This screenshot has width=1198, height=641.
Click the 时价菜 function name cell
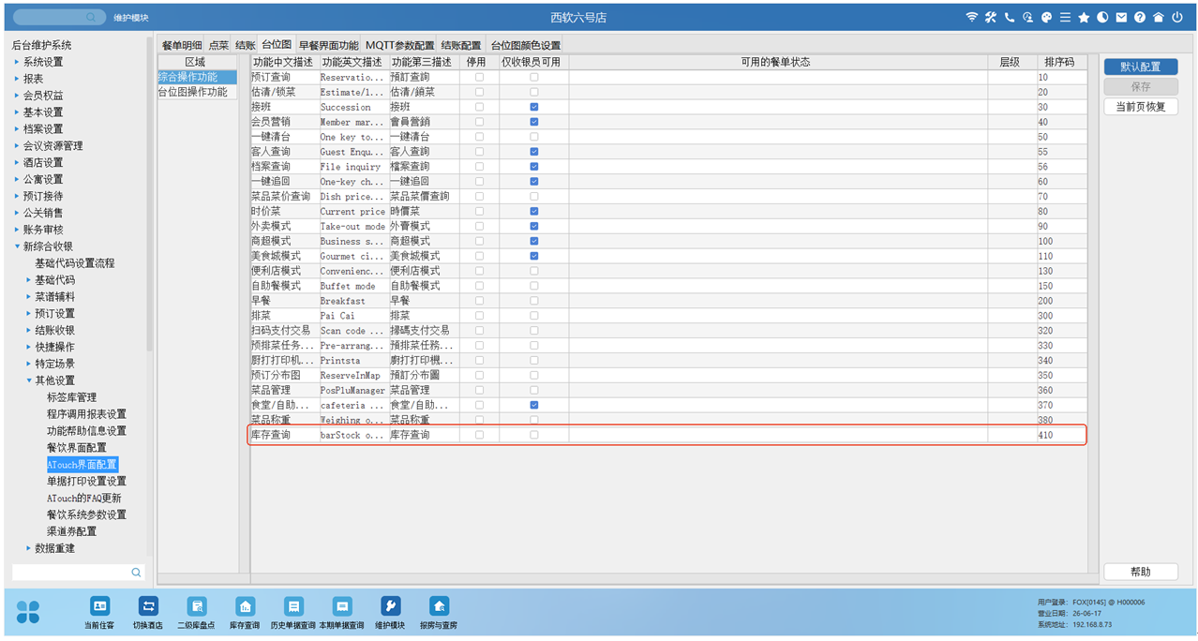click(284, 212)
